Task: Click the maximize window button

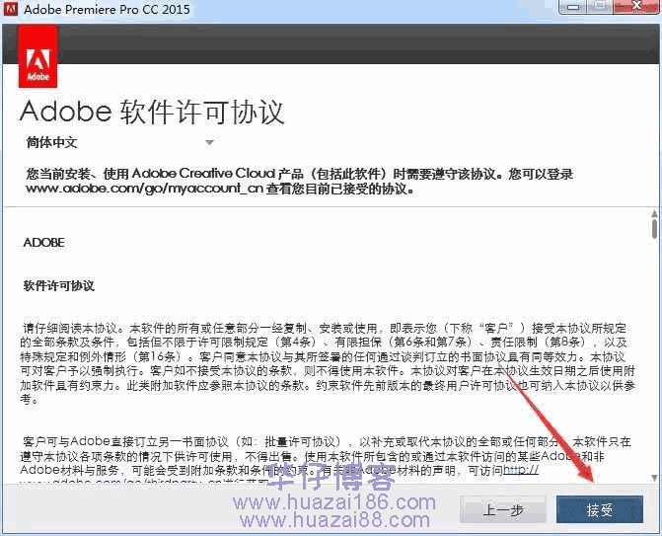Action: [x=601, y=7]
